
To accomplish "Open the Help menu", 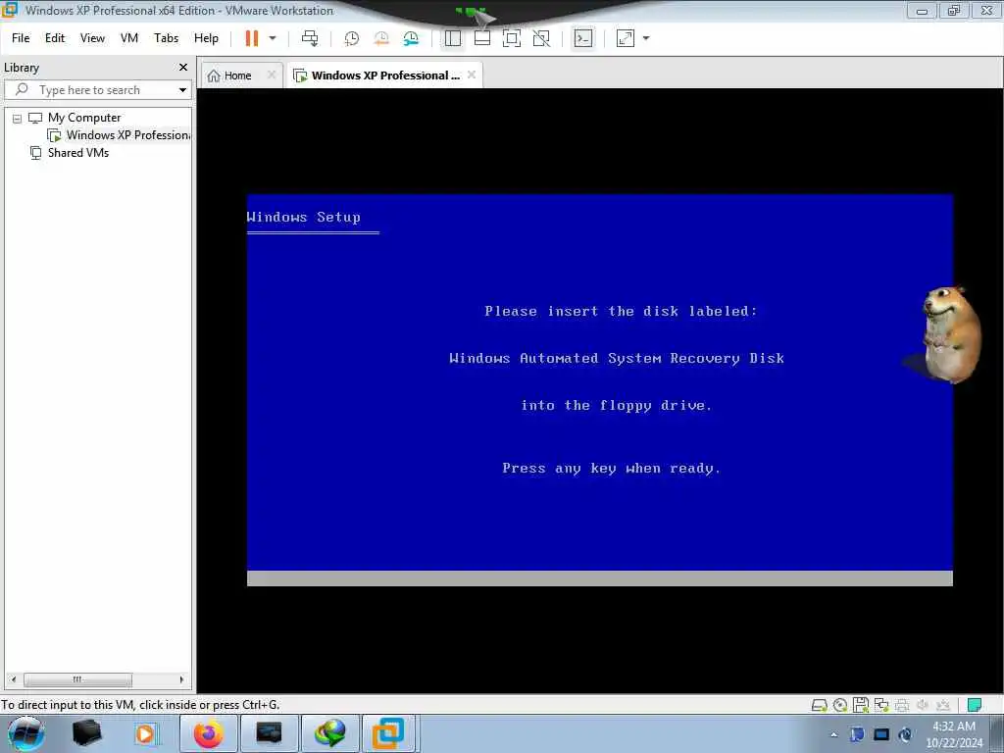I will click(206, 38).
